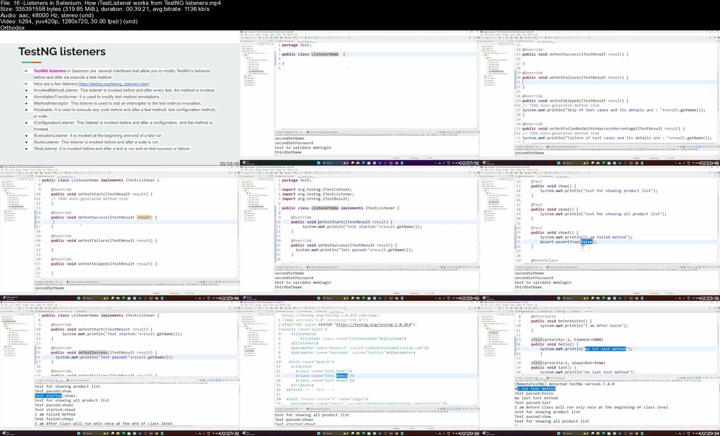Click Windows Start icon in the 00:35:24 frame taskbar
The height and width of the screenshot is (436, 720).
pos(559,433)
